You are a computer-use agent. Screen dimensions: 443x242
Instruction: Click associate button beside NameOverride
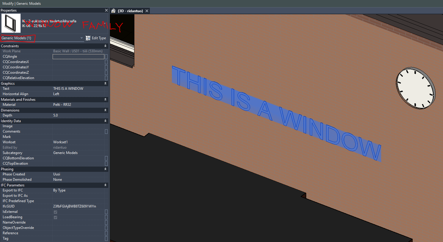point(106,222)
